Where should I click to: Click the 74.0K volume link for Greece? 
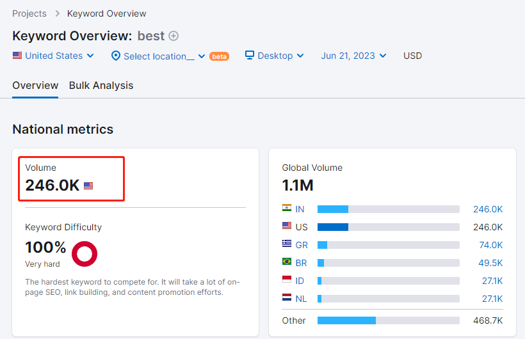tap(490, 245)
